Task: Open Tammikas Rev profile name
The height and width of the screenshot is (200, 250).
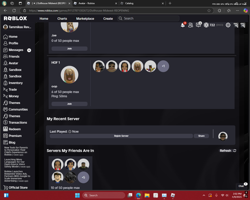Action: [x=20, y=27]
